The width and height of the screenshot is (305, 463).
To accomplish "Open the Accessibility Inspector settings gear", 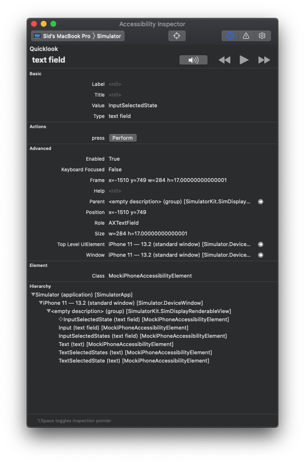I will [x=262, y=35].
